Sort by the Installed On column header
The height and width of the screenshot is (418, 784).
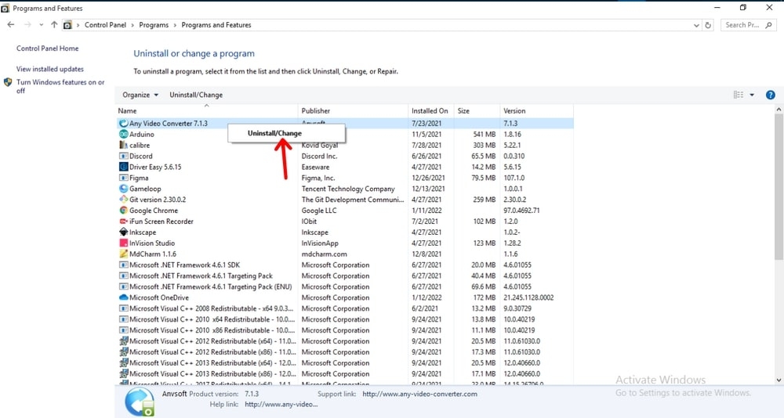point(431,111)
